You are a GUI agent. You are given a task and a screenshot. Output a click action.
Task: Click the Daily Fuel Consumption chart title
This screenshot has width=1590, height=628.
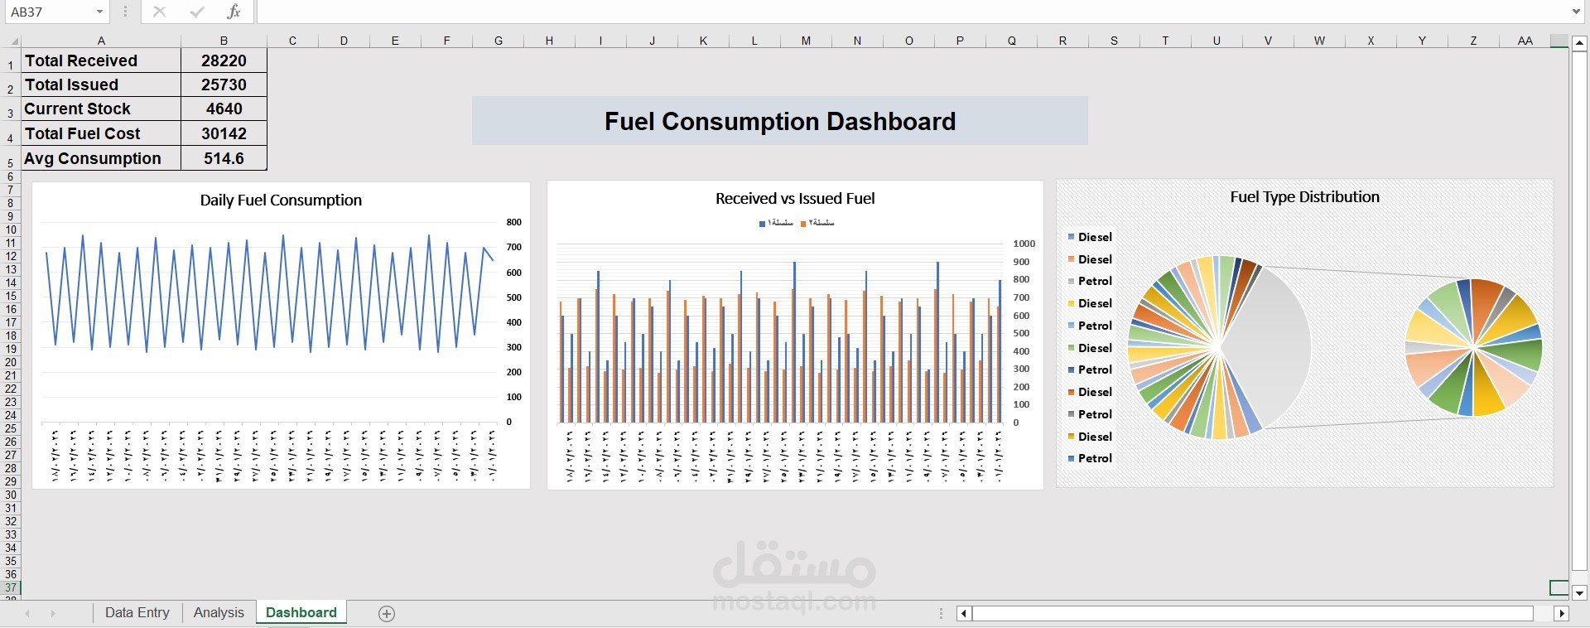coord(281,200)
